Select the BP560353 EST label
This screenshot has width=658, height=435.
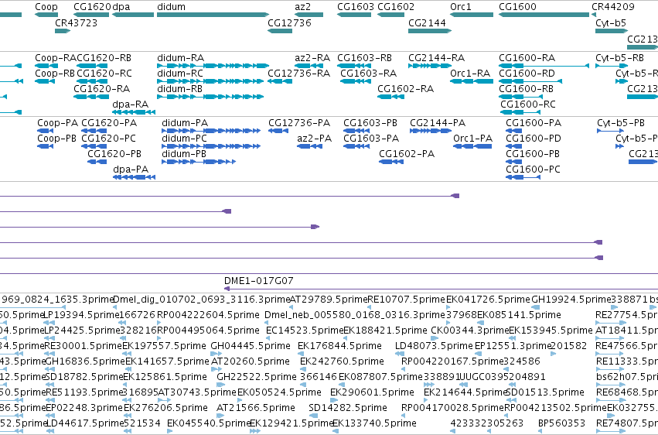(561, 423)
